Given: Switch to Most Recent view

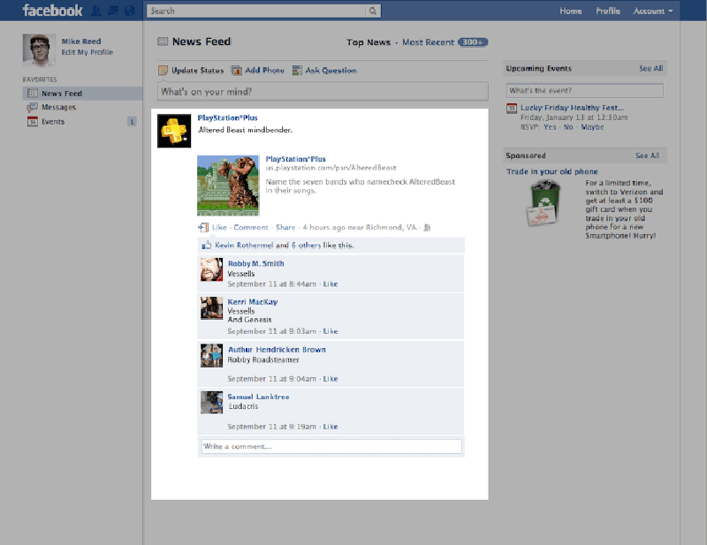Looking at the screenshot, I should click(x=428, y=42).
